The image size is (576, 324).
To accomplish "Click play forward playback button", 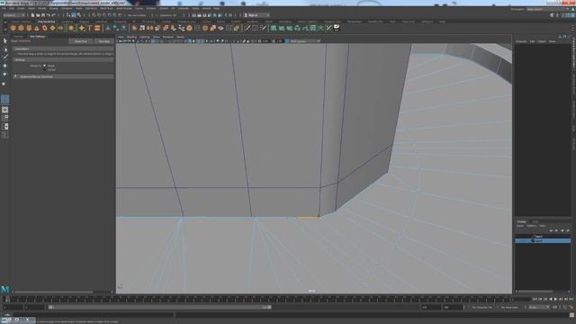I will point(555,300).
